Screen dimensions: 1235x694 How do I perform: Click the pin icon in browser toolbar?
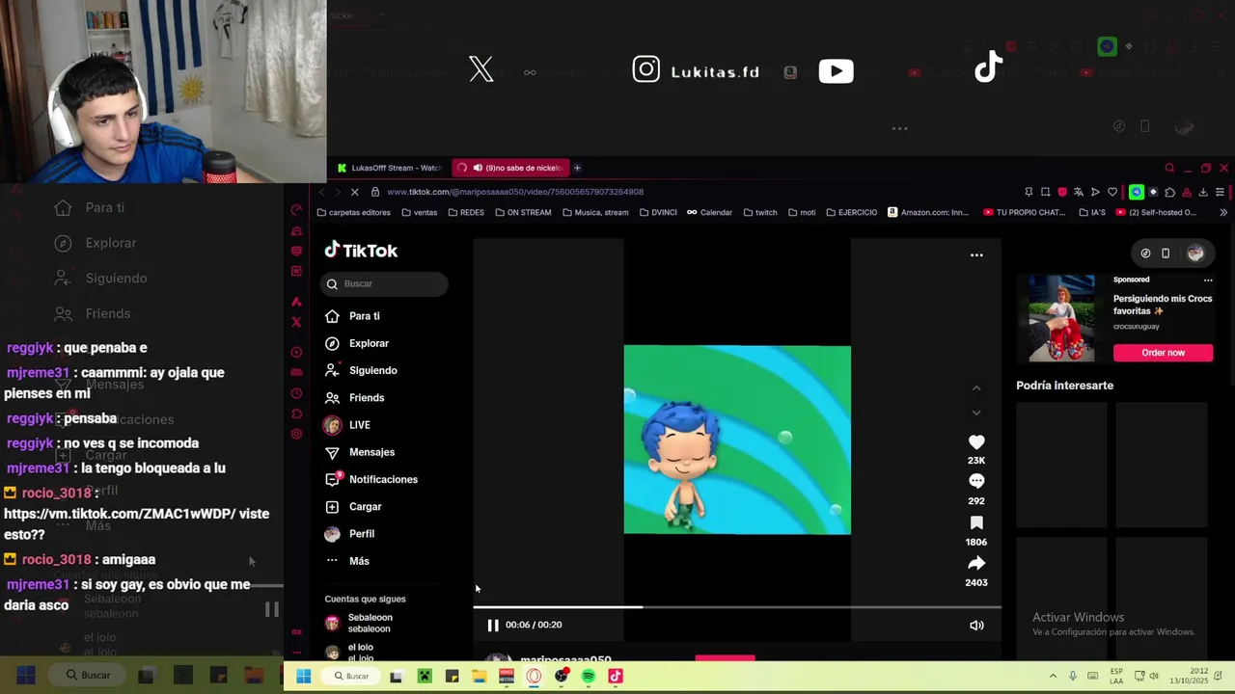(x=1029, y=192)
